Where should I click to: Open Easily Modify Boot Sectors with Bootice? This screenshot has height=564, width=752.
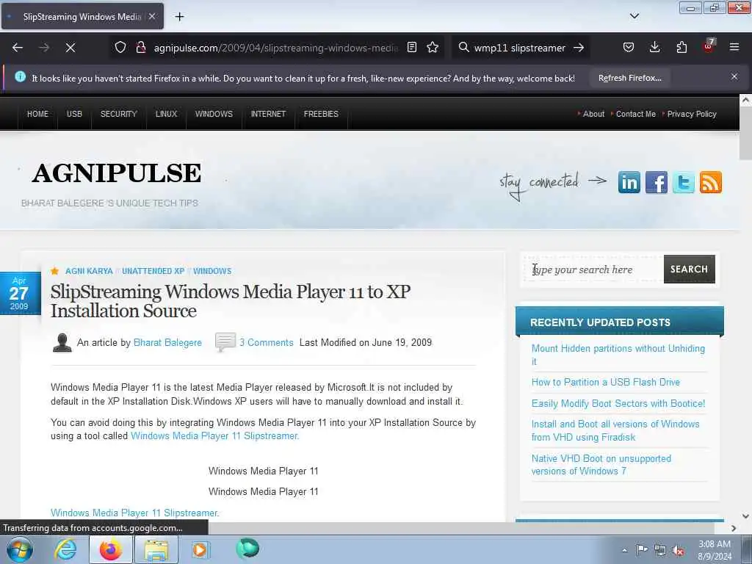point(618,403)
